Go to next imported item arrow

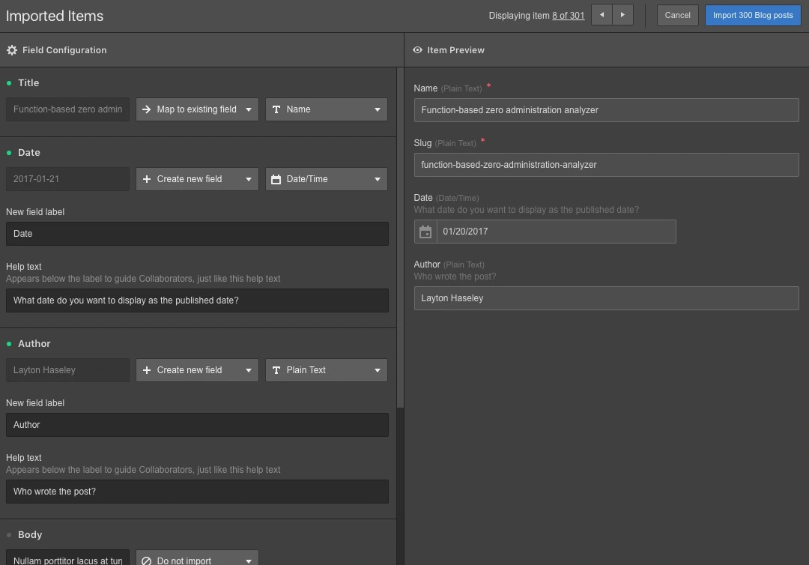point(622,15)
